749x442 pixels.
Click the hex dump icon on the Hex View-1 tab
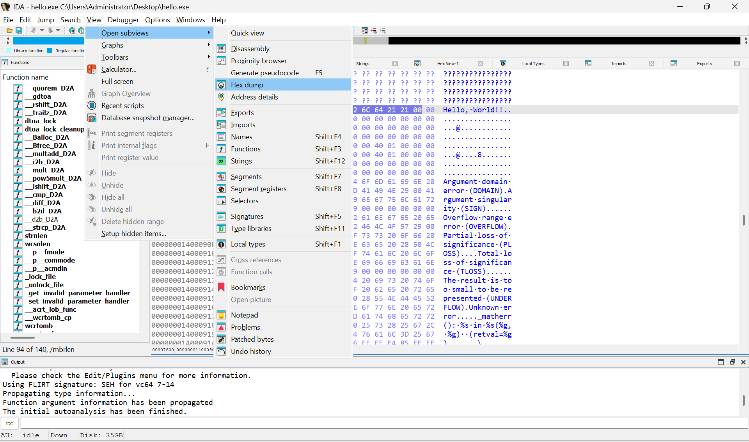pyautogui.click(x=418, y=63)
